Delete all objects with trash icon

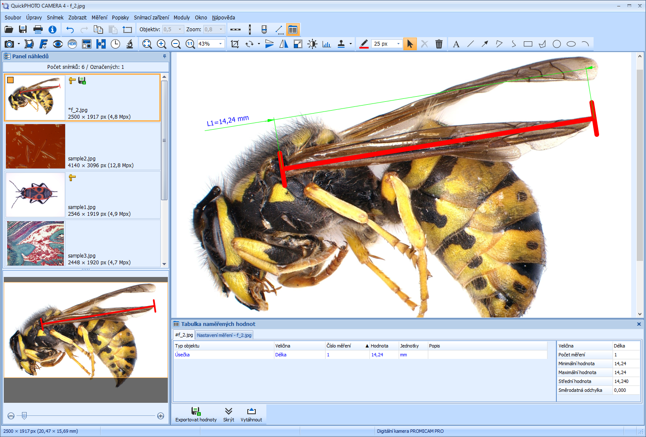(x=439, y=44)
